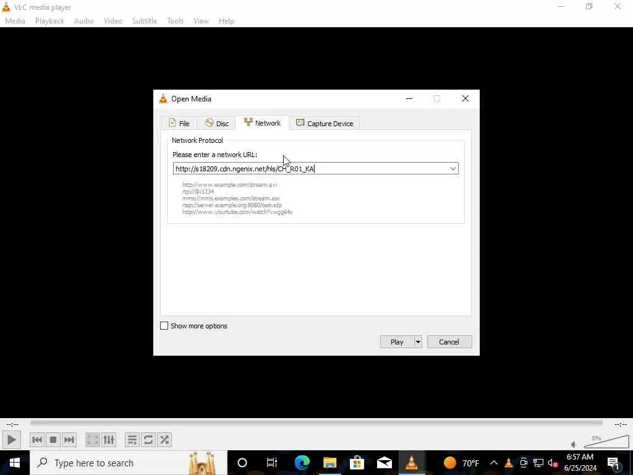This screenshot has height=475, width=633.
Task: Open Cortana circle icon
Action: (242, 463)
